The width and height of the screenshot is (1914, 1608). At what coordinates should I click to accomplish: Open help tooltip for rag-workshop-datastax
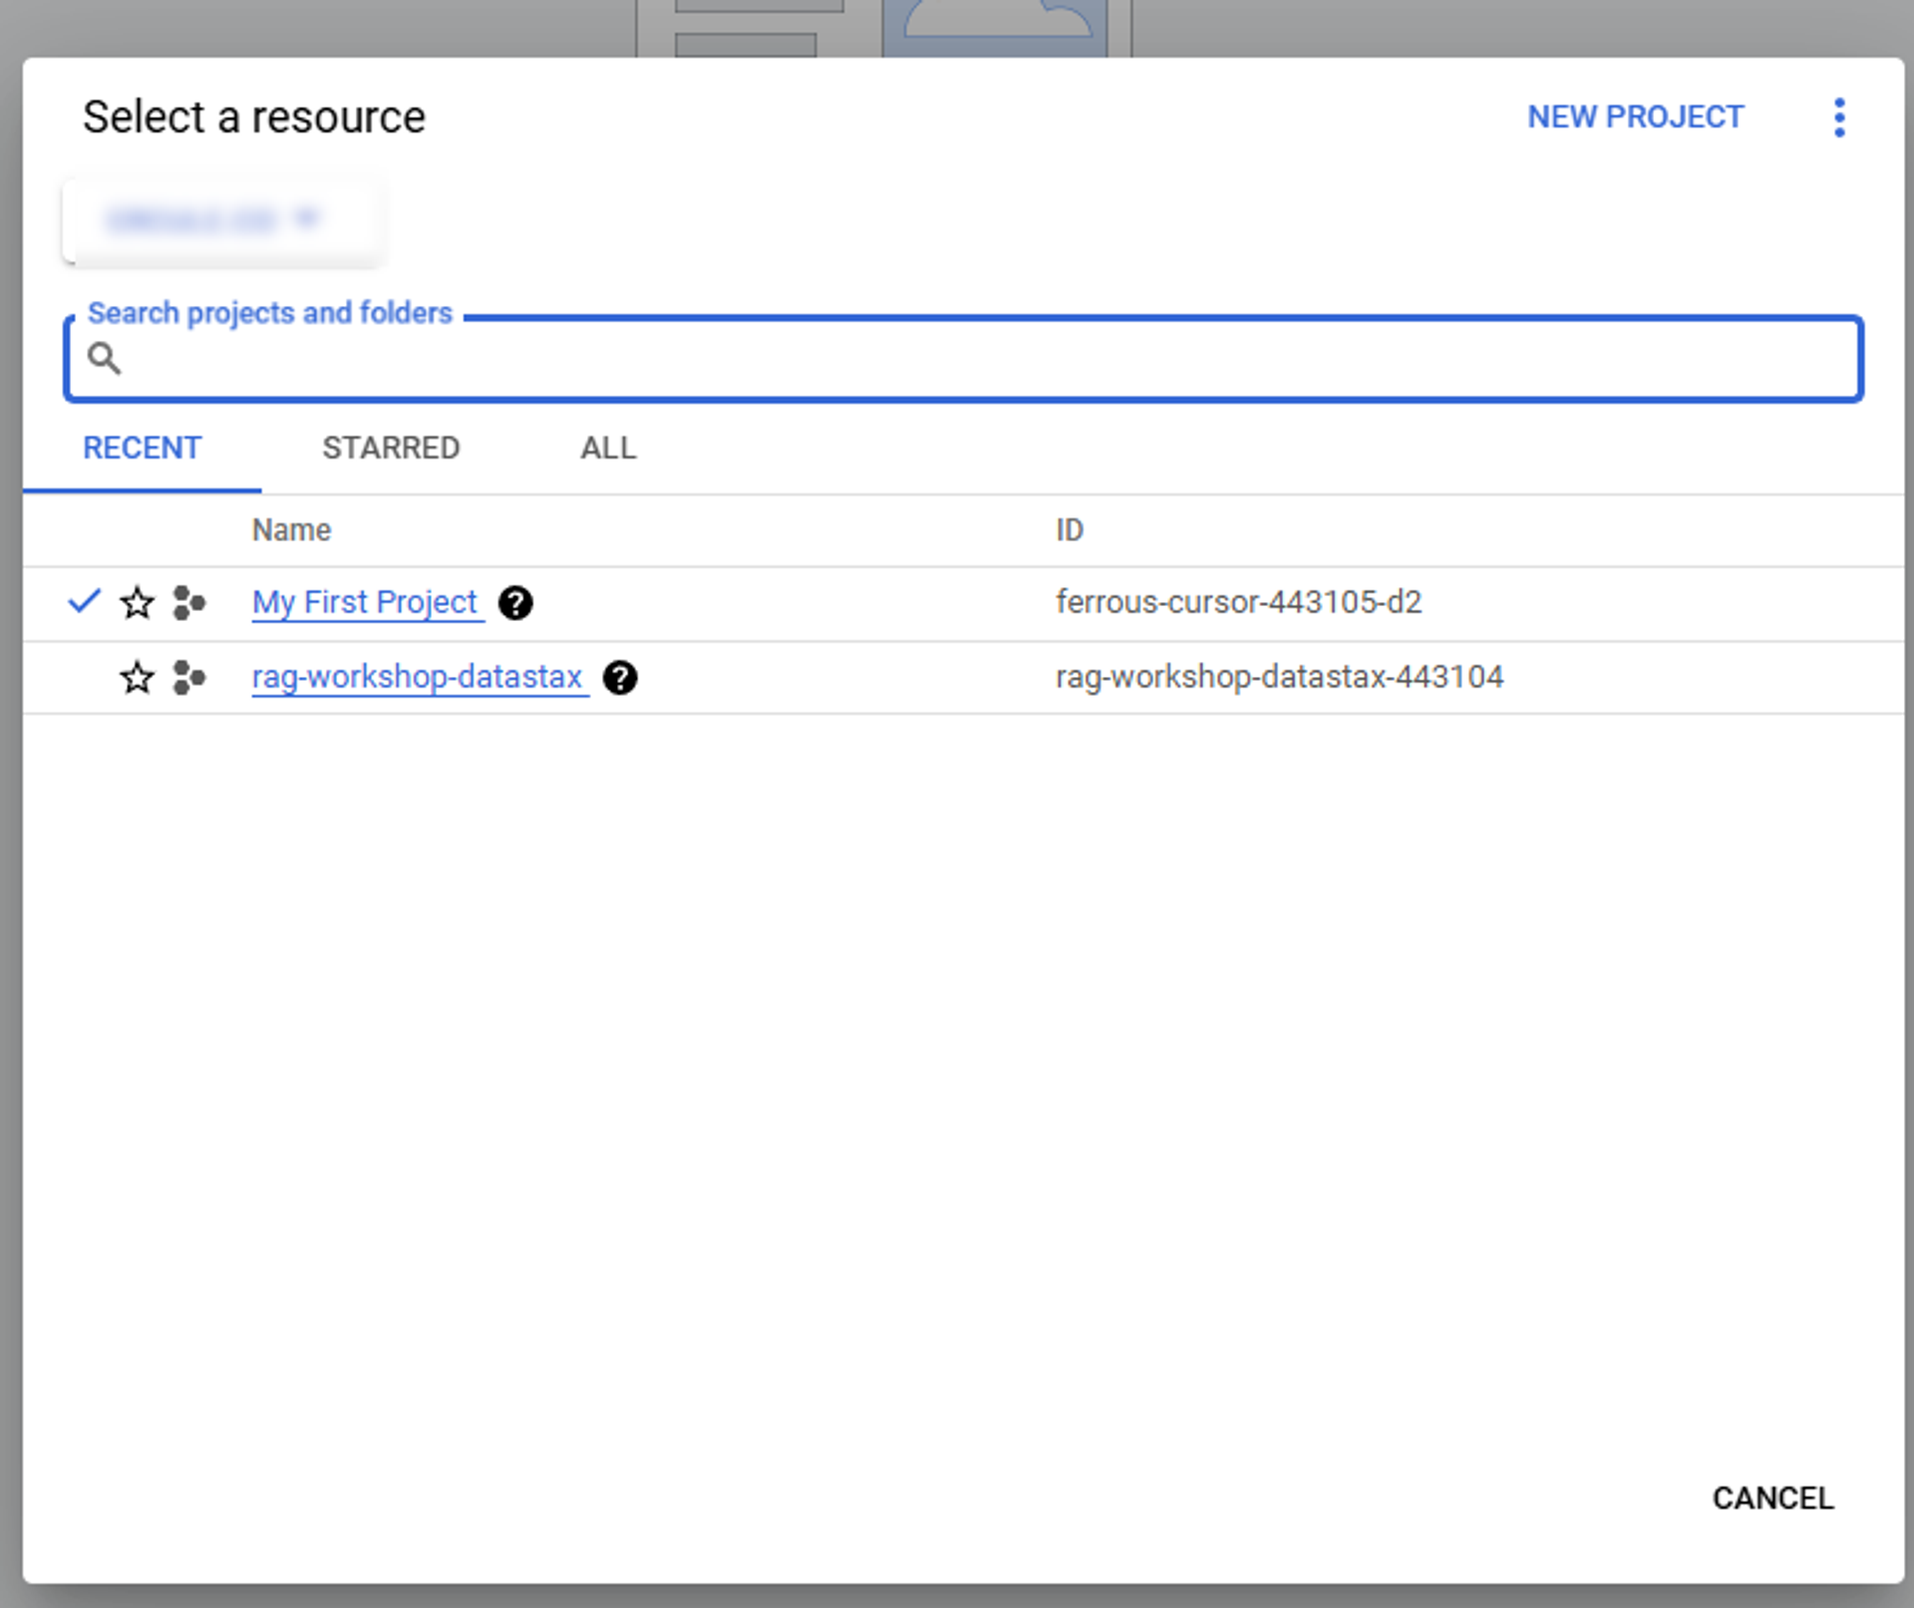pos(620,678)
